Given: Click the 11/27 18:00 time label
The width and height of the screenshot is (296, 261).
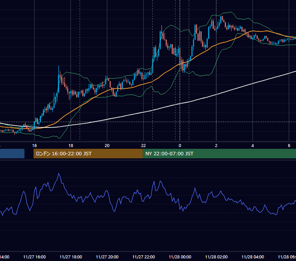Looking at the screenshot, I should pos(71,257).
